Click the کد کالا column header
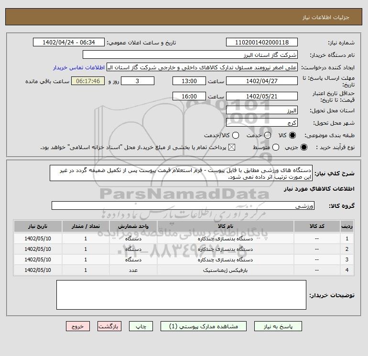 pos(317,227)
